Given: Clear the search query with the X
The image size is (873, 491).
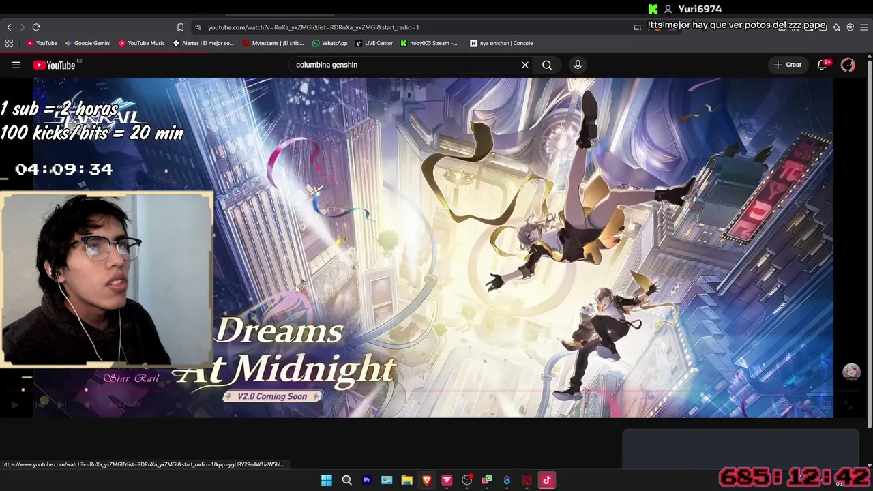Looking at the screenshot, I should (x=525, y=65).
